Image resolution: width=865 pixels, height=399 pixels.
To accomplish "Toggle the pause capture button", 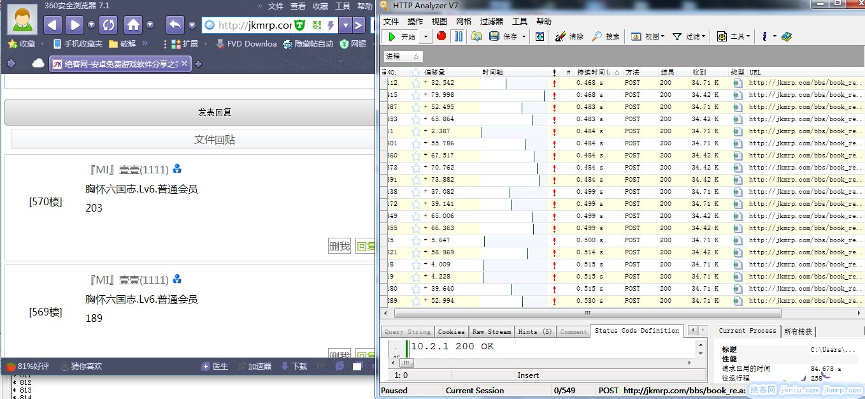I will click(458, 36).
